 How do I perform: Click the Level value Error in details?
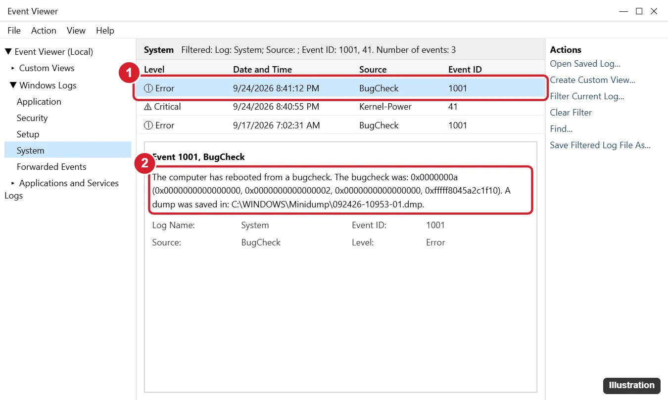tap(435, 242)
